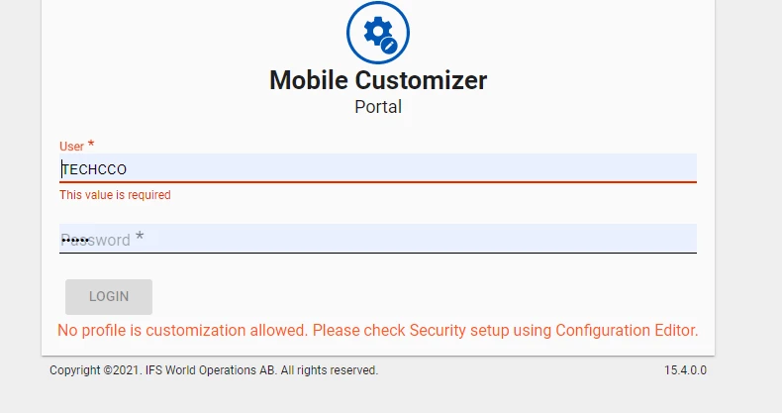The image size is (782, 413).
Task: Click the pencil badge on the logo
Action: [389, 46]
